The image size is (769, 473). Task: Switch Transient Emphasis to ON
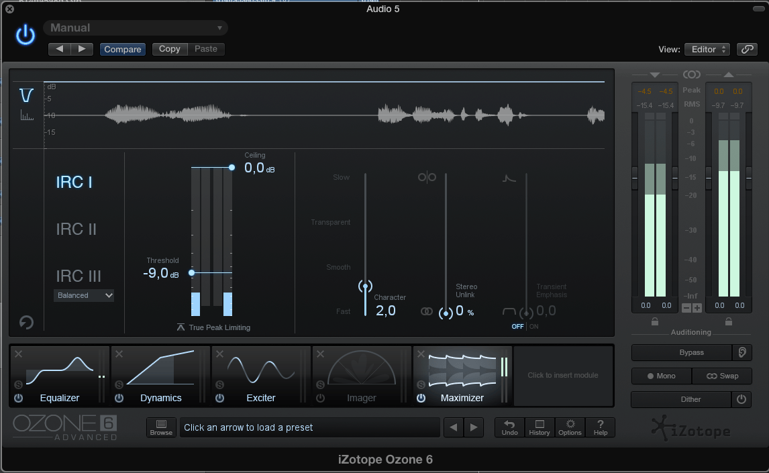coord(534,327)
